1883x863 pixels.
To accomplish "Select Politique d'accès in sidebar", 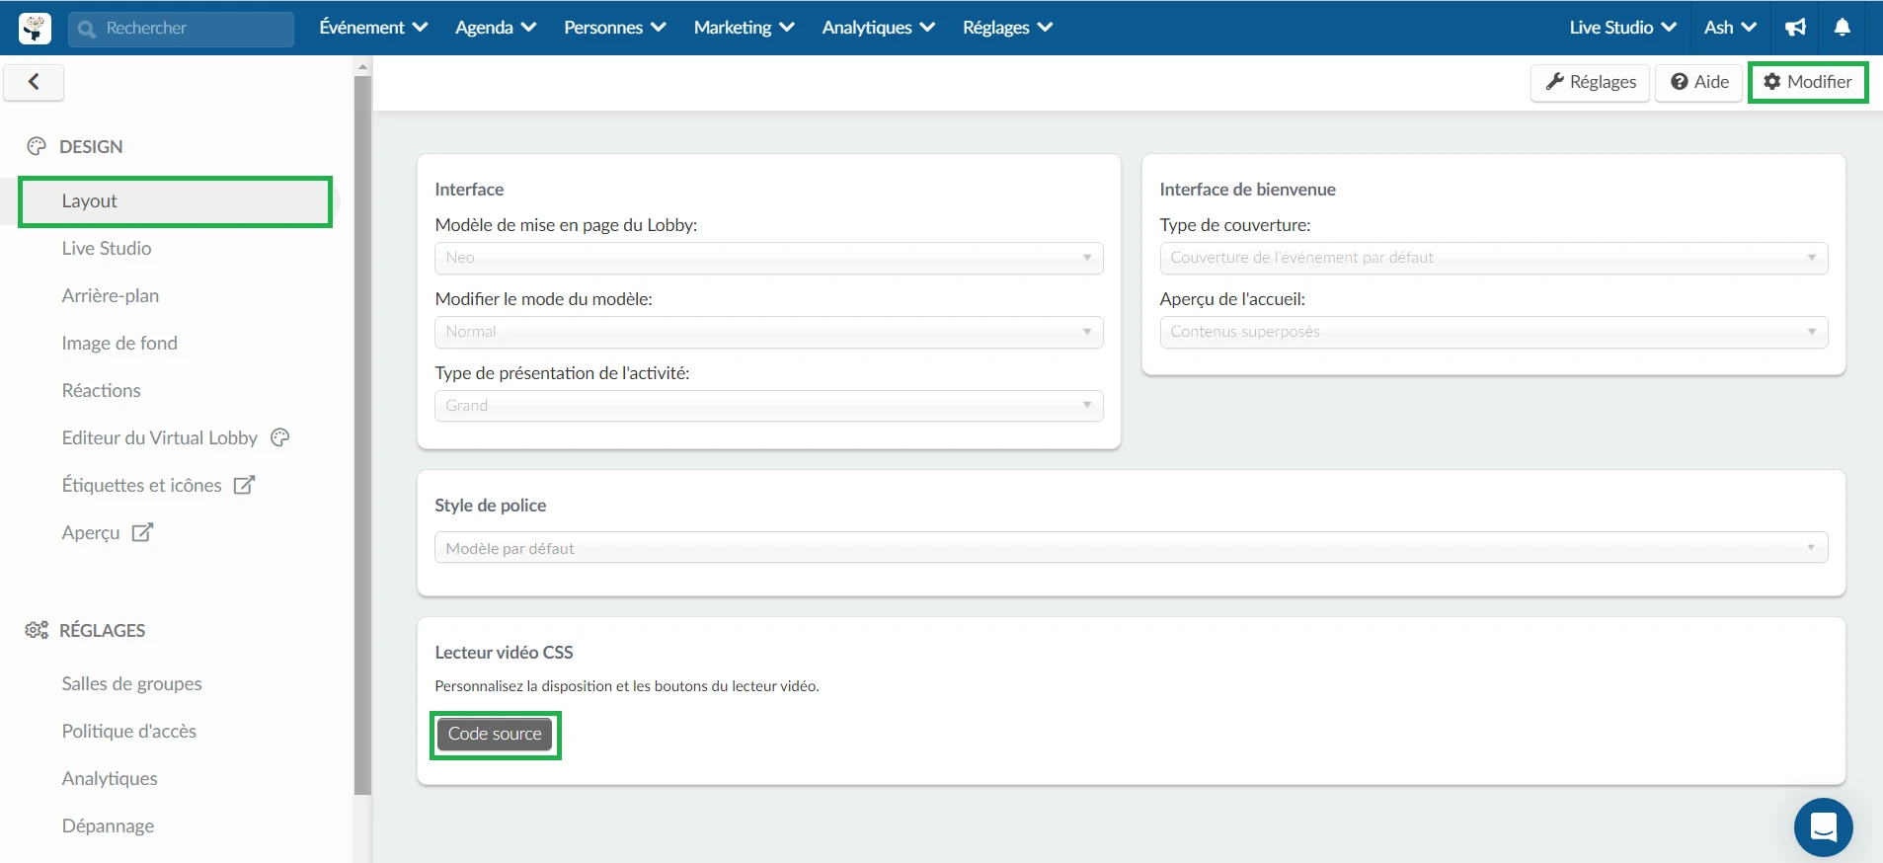I will [128, 732].
